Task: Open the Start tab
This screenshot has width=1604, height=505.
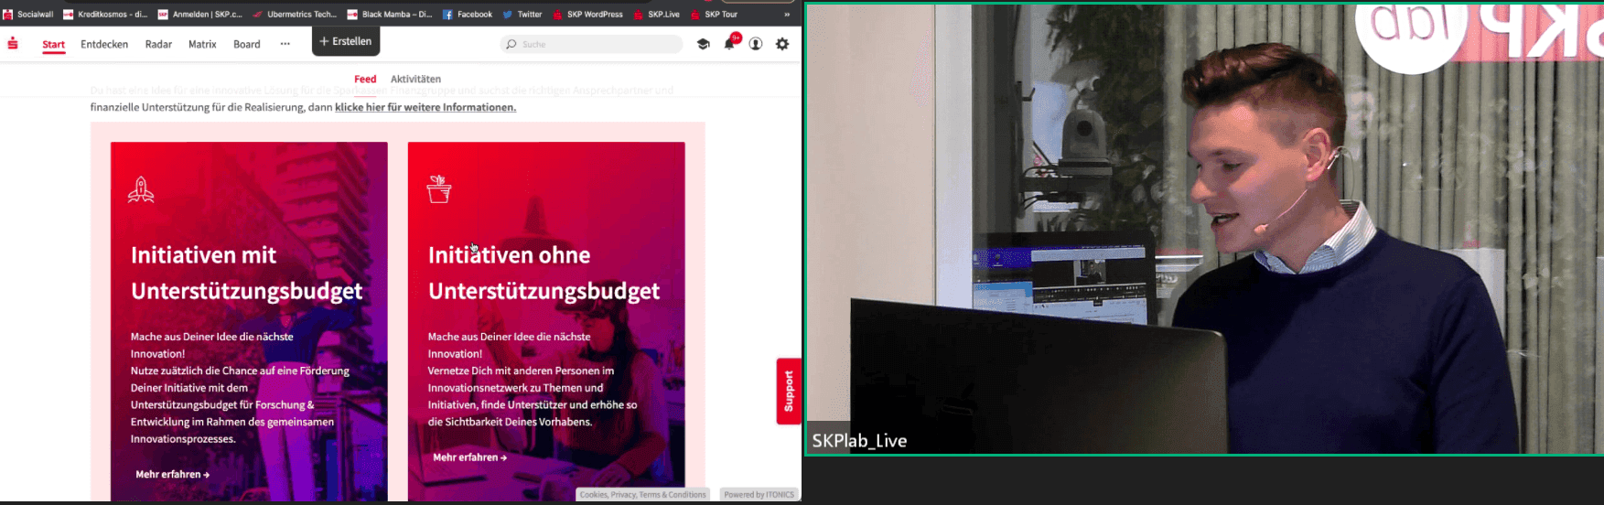Action: (54, 44)
